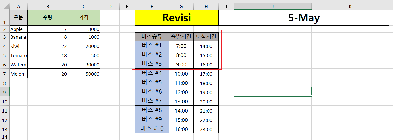Viewport: 393px width, 140px height.
Task: Click the 구분 header cell
Action: [x=19, y=18]
